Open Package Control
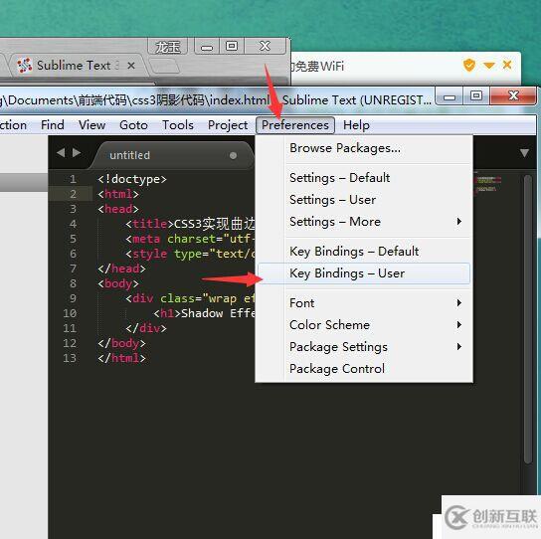The image size is (541, 539). click(364, 369)
